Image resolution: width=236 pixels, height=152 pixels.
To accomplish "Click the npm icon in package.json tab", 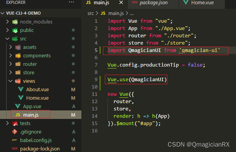I will click(x=135, y=2).
